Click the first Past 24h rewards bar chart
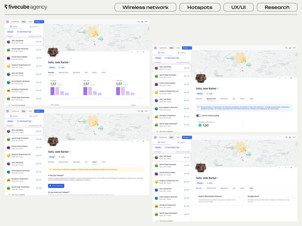This screenshot has width=302, height=226. click(x=60, y=91)
